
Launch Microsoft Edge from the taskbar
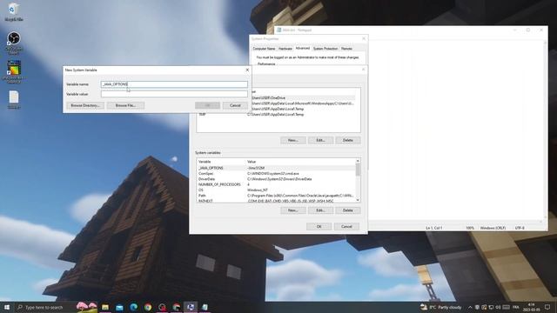pos(133,307)
